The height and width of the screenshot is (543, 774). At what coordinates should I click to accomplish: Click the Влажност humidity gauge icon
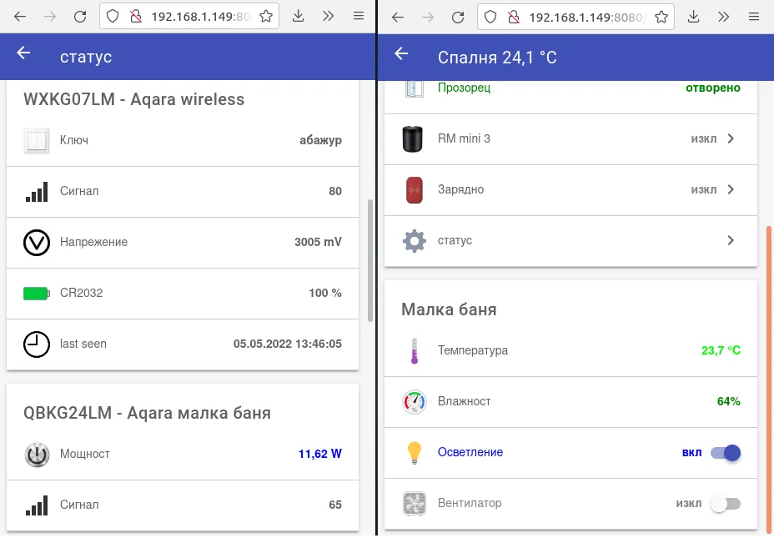pyautogui.click(x=415, y=402)
